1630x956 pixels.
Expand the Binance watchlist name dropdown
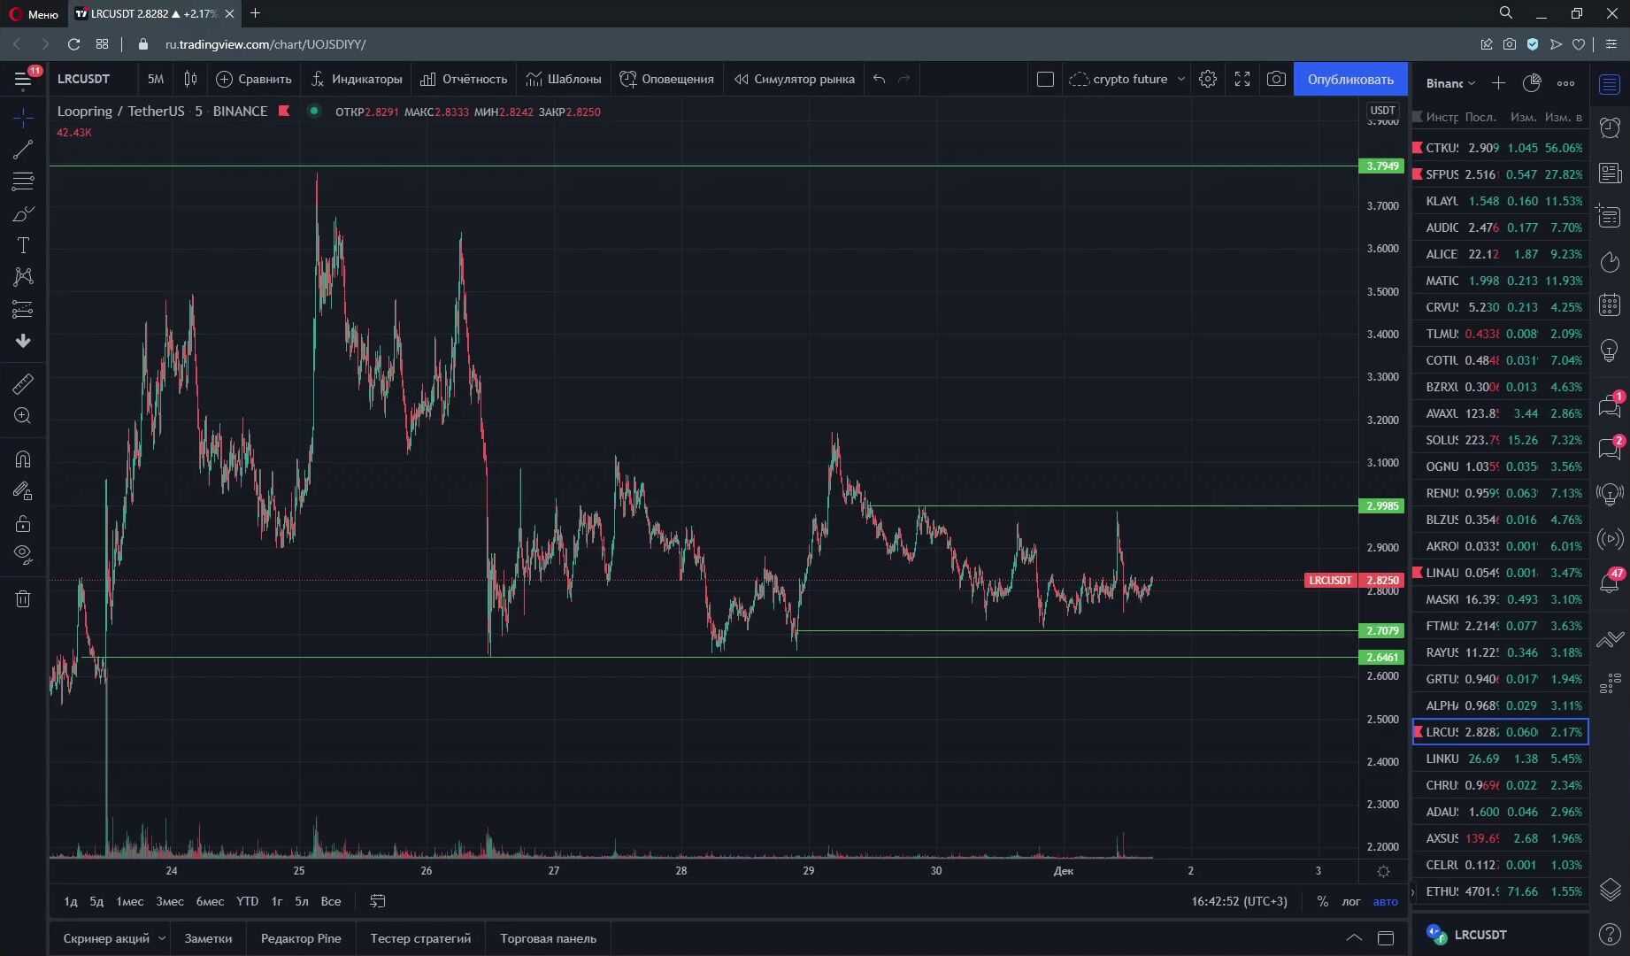click(x=1450, y=82)
